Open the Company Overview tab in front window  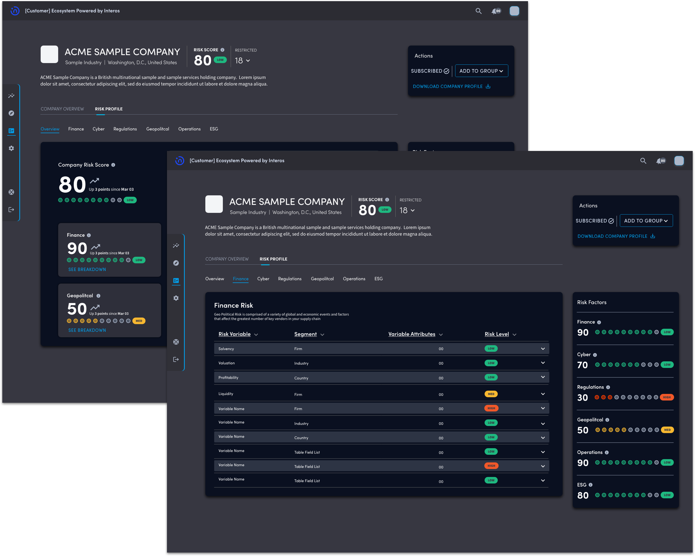[x=227, y=259]
